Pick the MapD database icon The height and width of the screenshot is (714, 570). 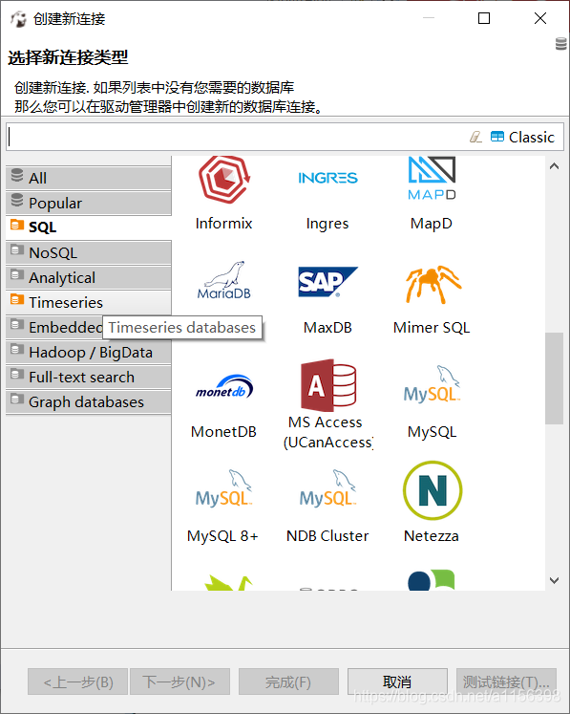click(x=432, y=179)
